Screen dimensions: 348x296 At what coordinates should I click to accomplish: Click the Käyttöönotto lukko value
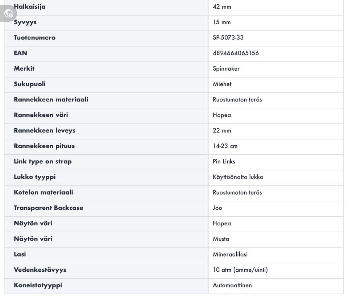(238, 177)
